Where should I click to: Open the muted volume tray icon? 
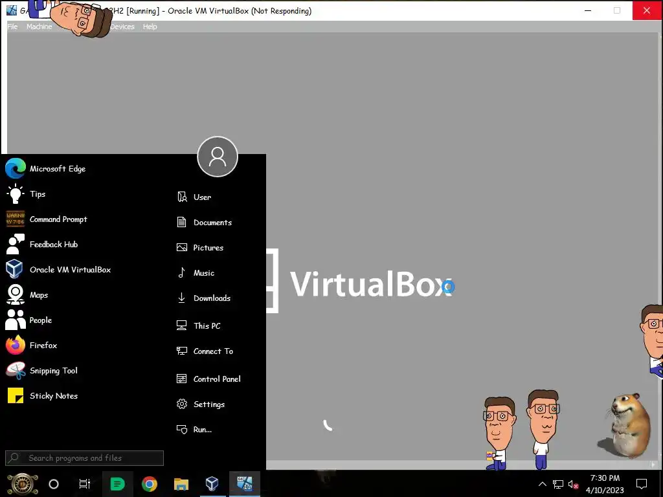pos(574,484)
